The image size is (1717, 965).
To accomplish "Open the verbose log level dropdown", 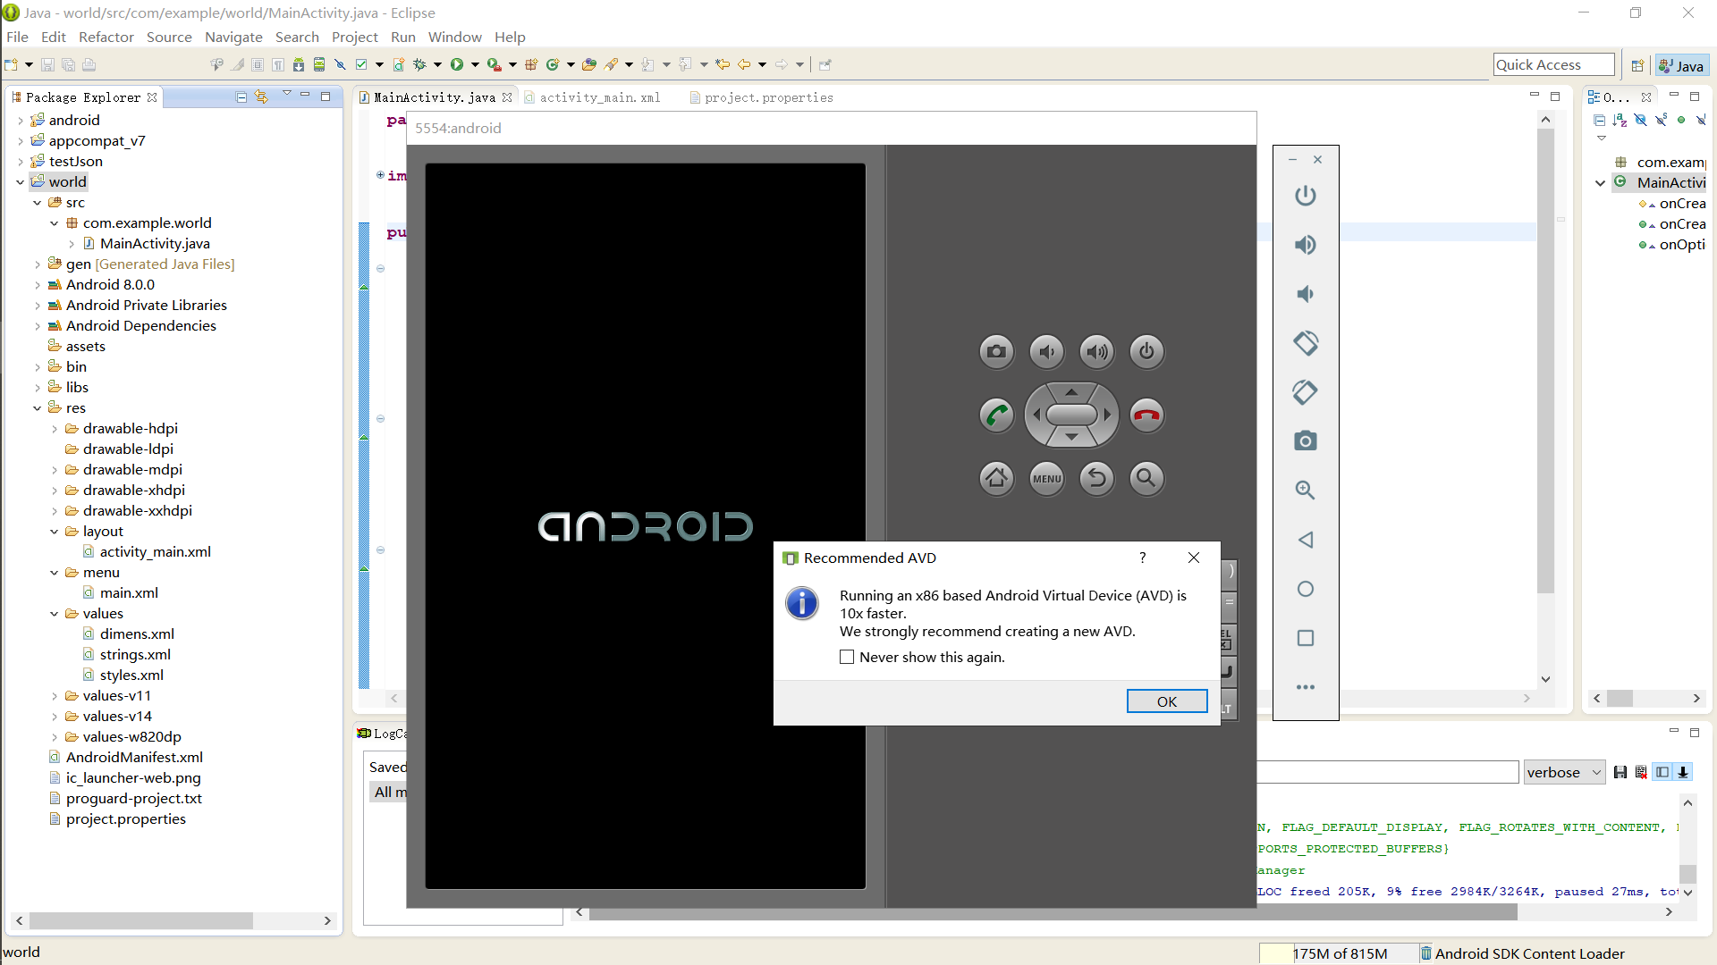I will (1564, 773).
